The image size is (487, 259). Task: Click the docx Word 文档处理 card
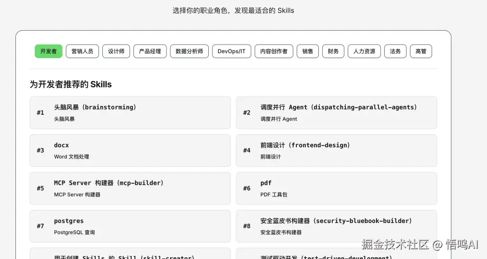click(130, 150)
